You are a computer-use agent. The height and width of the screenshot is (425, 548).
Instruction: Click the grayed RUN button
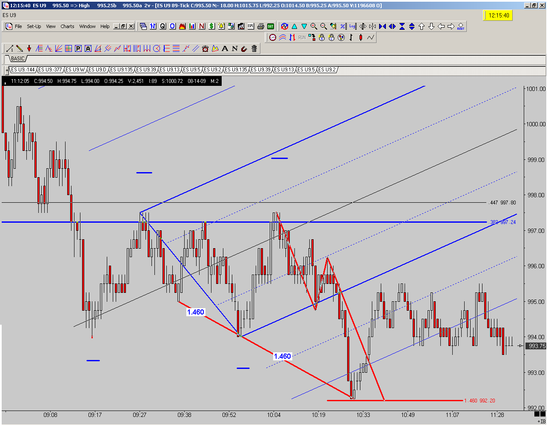(302, 37)
